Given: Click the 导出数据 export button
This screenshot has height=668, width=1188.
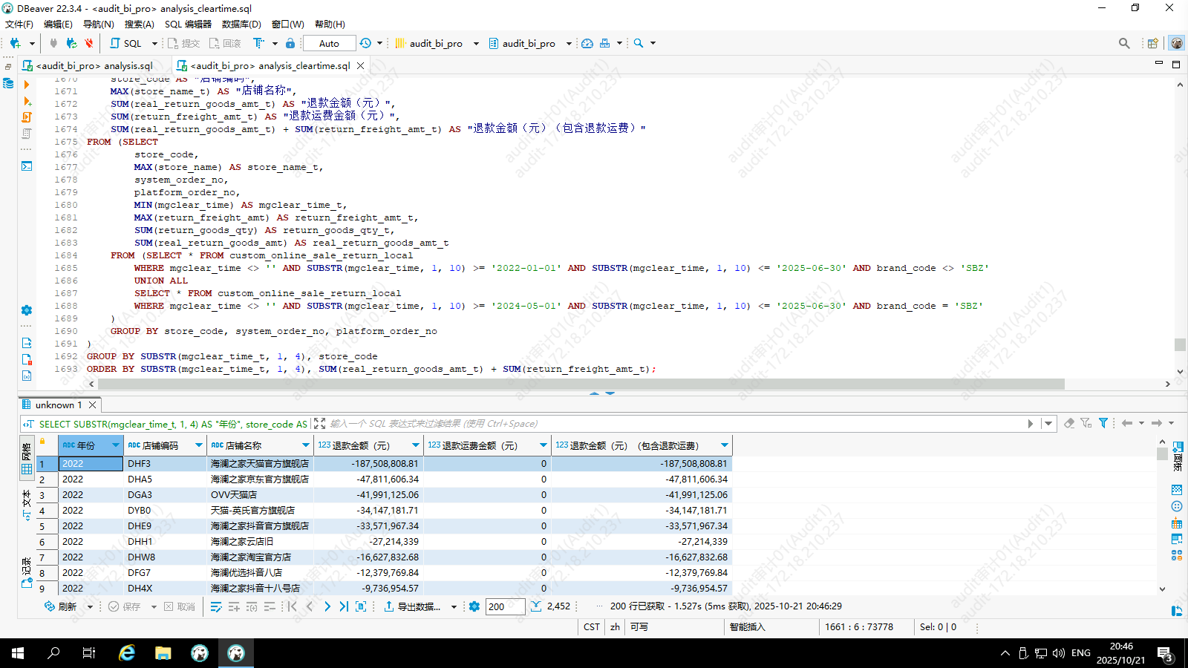Looking at the screenshot, I should click(x=411, y=606).
